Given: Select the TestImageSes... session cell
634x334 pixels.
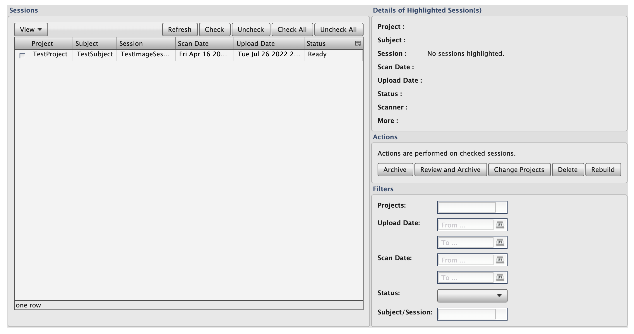Looking at the screenshot, I should pos(145,54).
